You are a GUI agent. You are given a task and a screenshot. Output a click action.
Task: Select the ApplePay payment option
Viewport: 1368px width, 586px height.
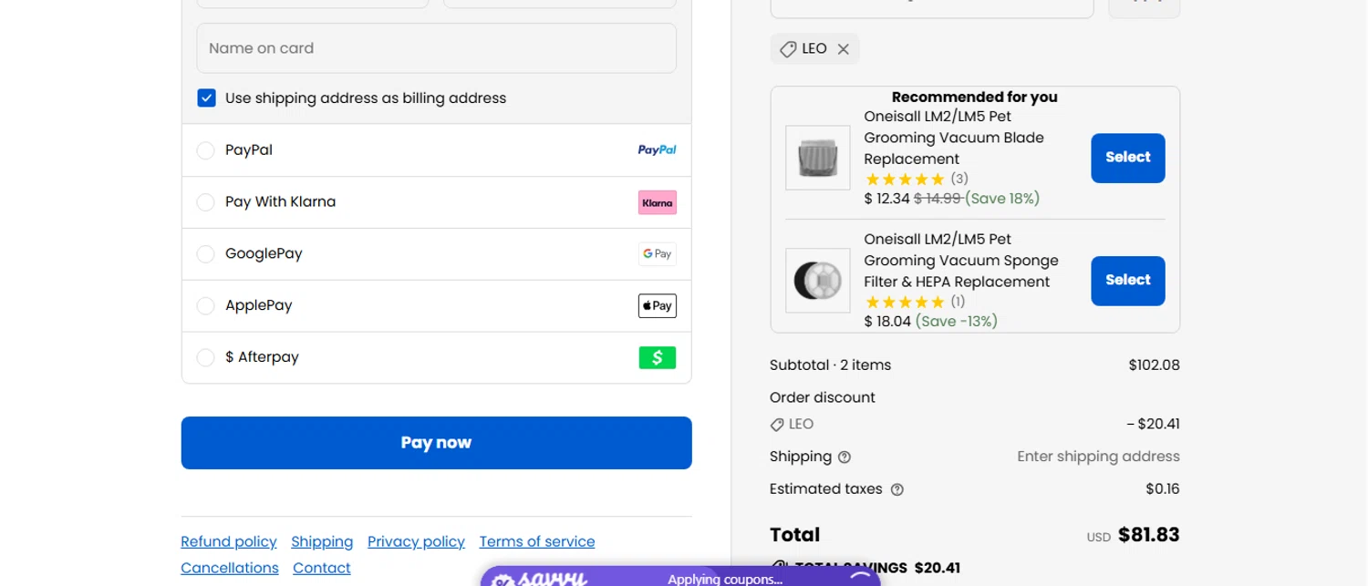click(x=205, y=306)
